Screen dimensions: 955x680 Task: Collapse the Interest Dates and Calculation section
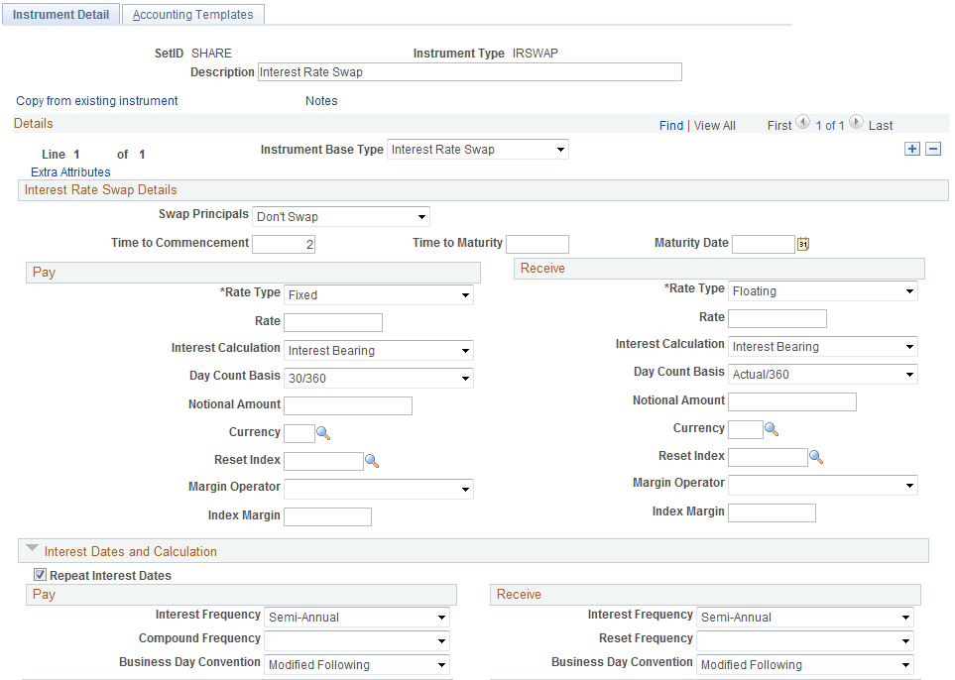[x=33, y=550]
